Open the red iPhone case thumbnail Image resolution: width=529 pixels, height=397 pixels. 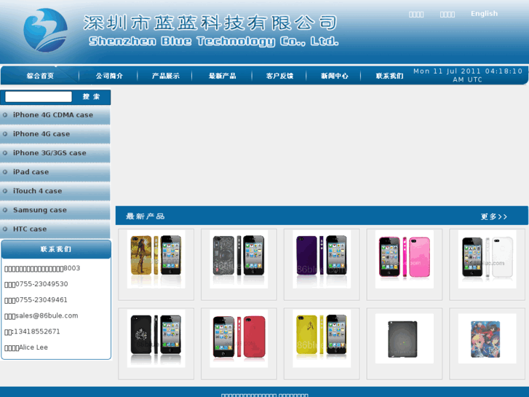point(239,338)
